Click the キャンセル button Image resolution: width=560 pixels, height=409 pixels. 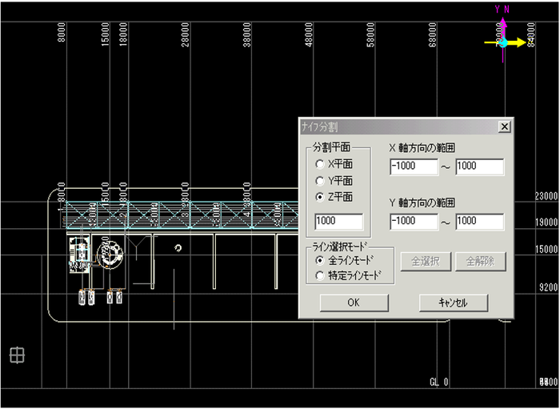coord(453,303)
